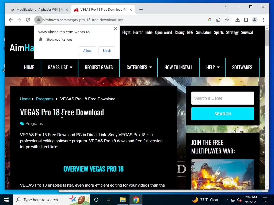Open the Open World genre link
The height and width of the screenshot is (205, 274).
pos(163,32)
